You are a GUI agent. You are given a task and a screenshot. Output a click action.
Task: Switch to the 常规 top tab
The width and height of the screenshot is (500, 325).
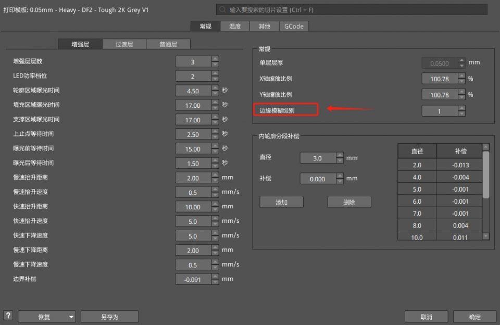[x=205, y=26]
